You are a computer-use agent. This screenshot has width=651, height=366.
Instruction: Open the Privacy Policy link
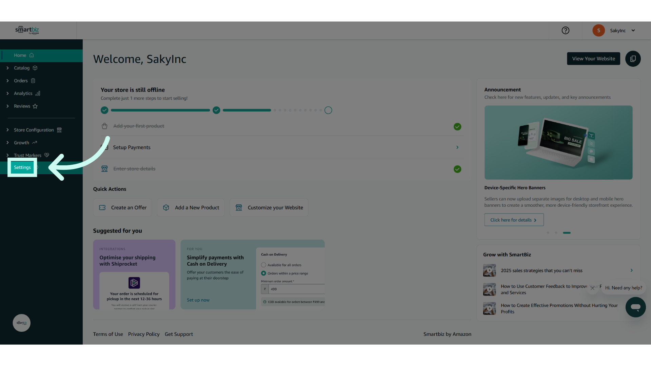tap(144, 334)
